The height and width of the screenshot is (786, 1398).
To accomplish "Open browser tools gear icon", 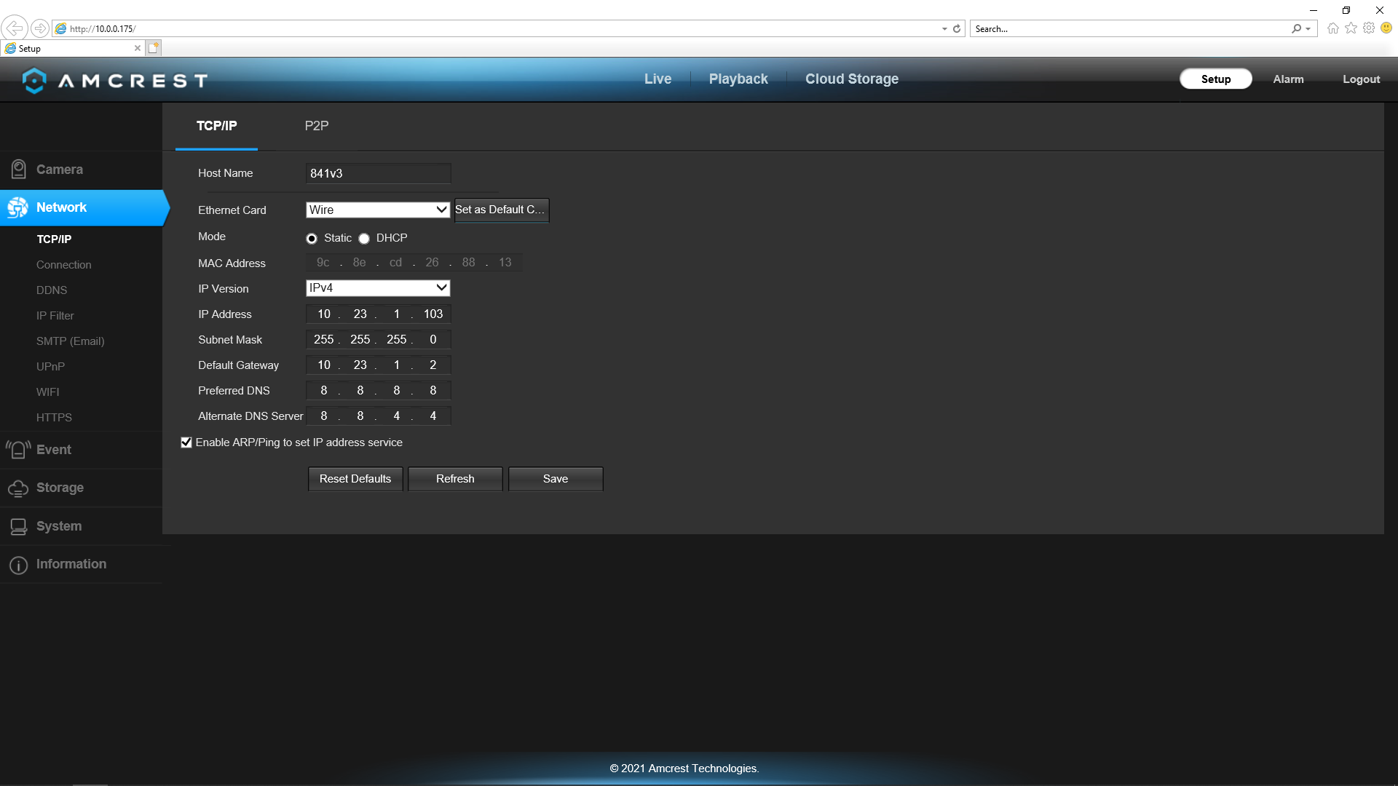I will [x=1369, y=28].
